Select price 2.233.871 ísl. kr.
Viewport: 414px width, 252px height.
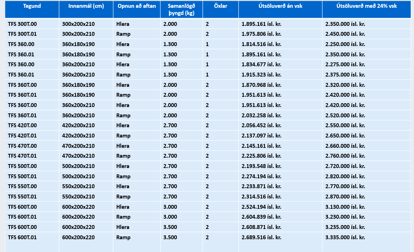pyautogui.click(x=261, y=186)
